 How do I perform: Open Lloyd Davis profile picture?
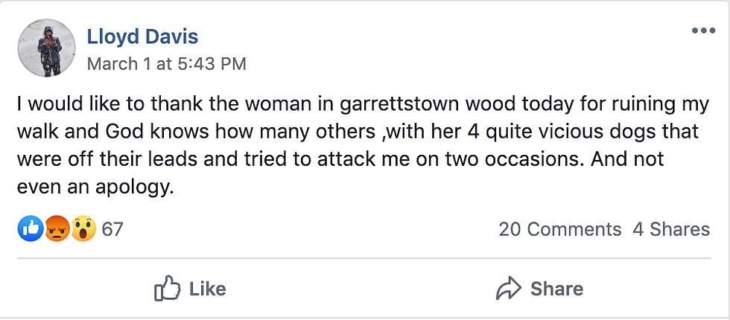(46, 48)
